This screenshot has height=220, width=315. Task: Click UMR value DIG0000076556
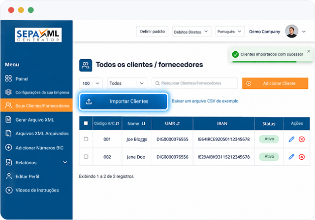tap(172, 157)
